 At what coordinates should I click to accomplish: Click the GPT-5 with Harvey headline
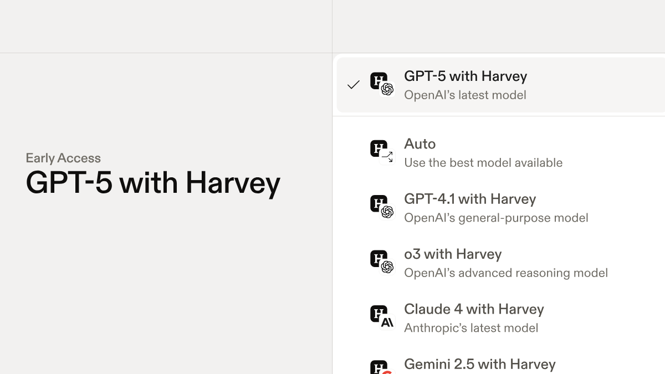click(x=153, y=183)
